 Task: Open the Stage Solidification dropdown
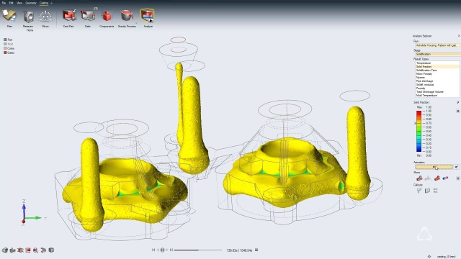pyautogui.click(x=437, y=54)
